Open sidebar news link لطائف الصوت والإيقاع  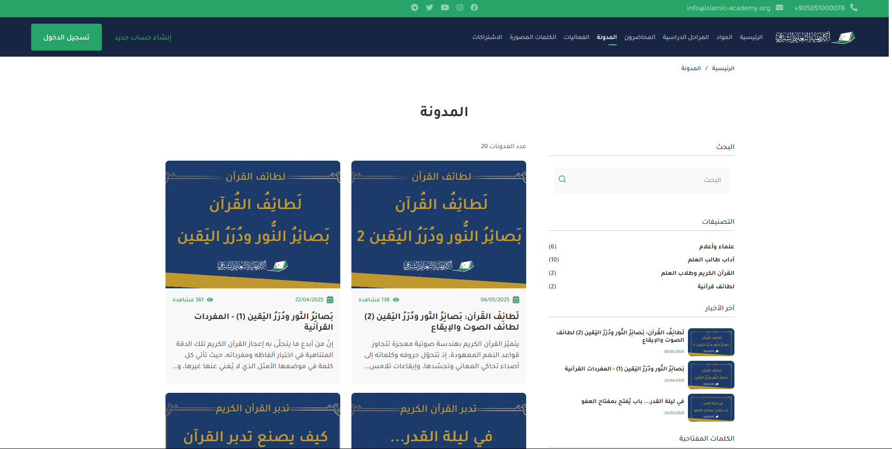click(620, 336)
